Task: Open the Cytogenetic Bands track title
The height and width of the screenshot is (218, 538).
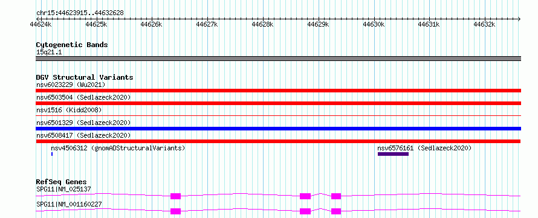Action: tap(72, 45)
